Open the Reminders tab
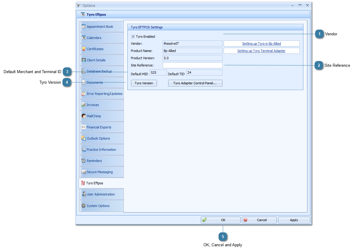This screenshot has width=355, height=252. pyautogui.click(x=101, y=161)
